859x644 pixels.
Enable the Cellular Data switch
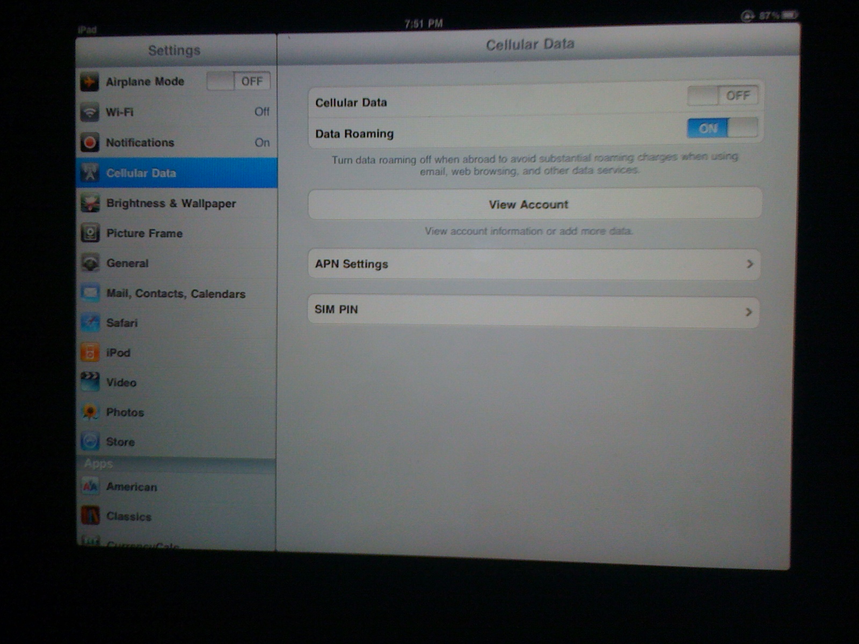click(x=722, y=96)
